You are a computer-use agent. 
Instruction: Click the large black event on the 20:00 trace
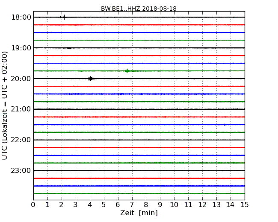91,79
